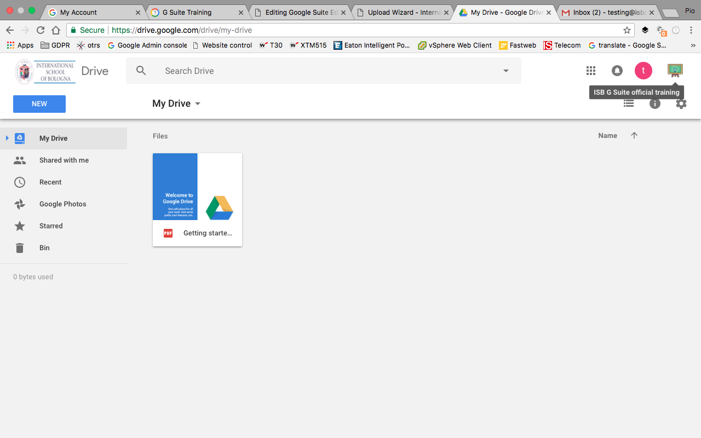Open the notifications bell icon
The height and width of the screenshot is (438, 701).
pyautogui.click(x=617, y=71)
